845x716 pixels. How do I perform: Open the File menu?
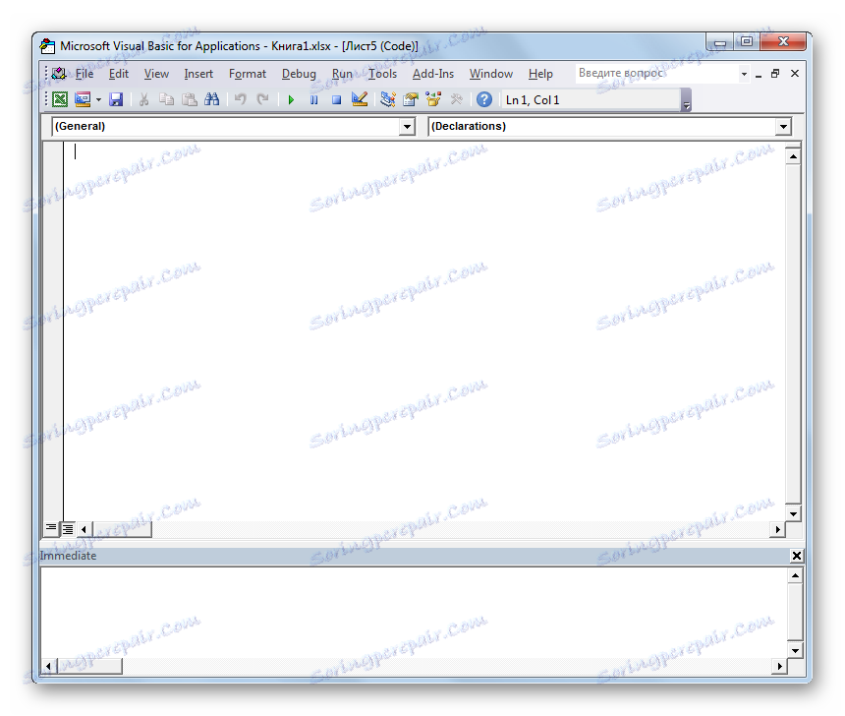point(84,74)
